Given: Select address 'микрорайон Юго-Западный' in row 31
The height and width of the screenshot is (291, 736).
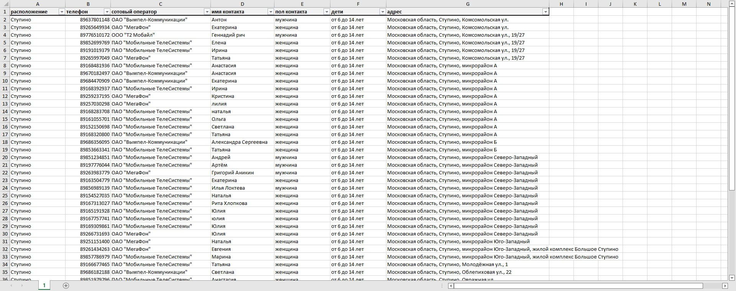Looking at the screenshot, I should pos(468,241).
